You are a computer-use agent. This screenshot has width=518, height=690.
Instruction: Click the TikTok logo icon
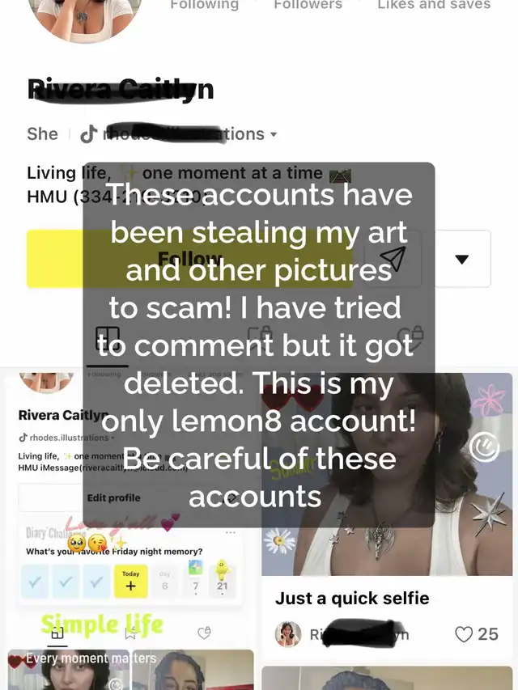click(x=88, y=134)
